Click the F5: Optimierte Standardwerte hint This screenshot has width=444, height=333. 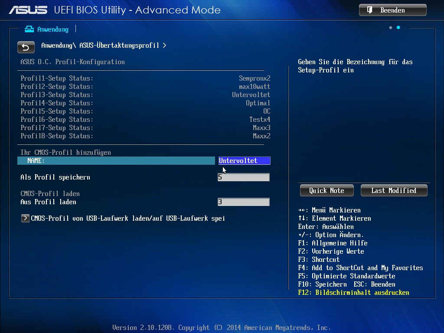(346, 276)
